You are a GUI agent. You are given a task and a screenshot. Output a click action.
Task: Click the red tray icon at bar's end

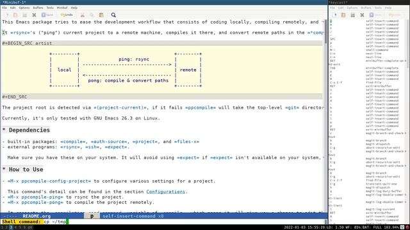coord(407,227)
